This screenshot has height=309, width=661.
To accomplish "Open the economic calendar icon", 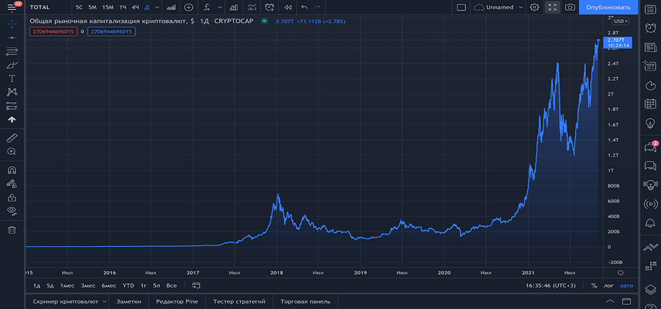I will (x=651, y=104).
